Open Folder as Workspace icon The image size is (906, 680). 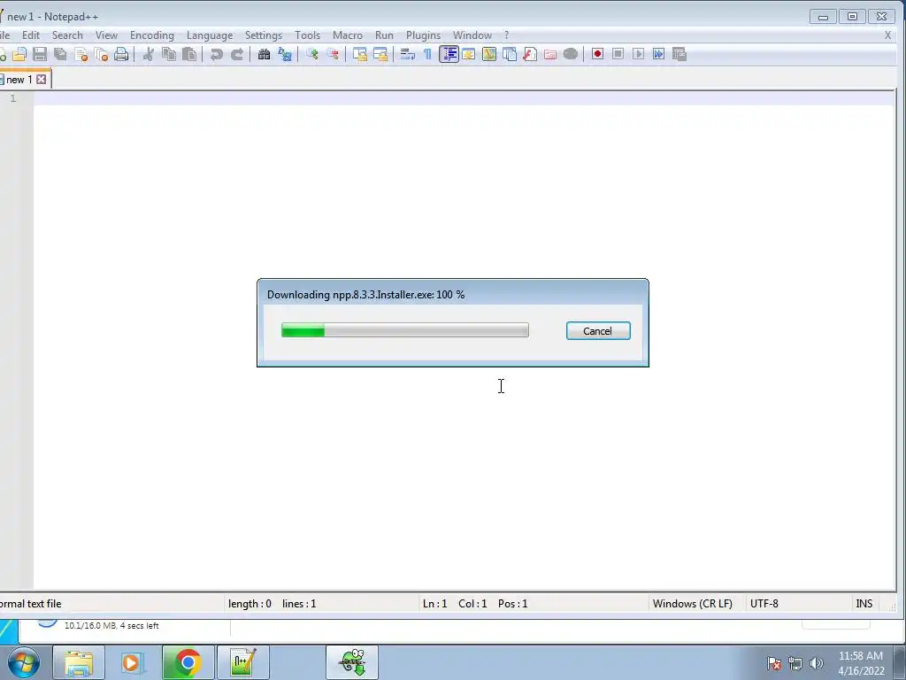pyautogui.click(x=550, y=54)
